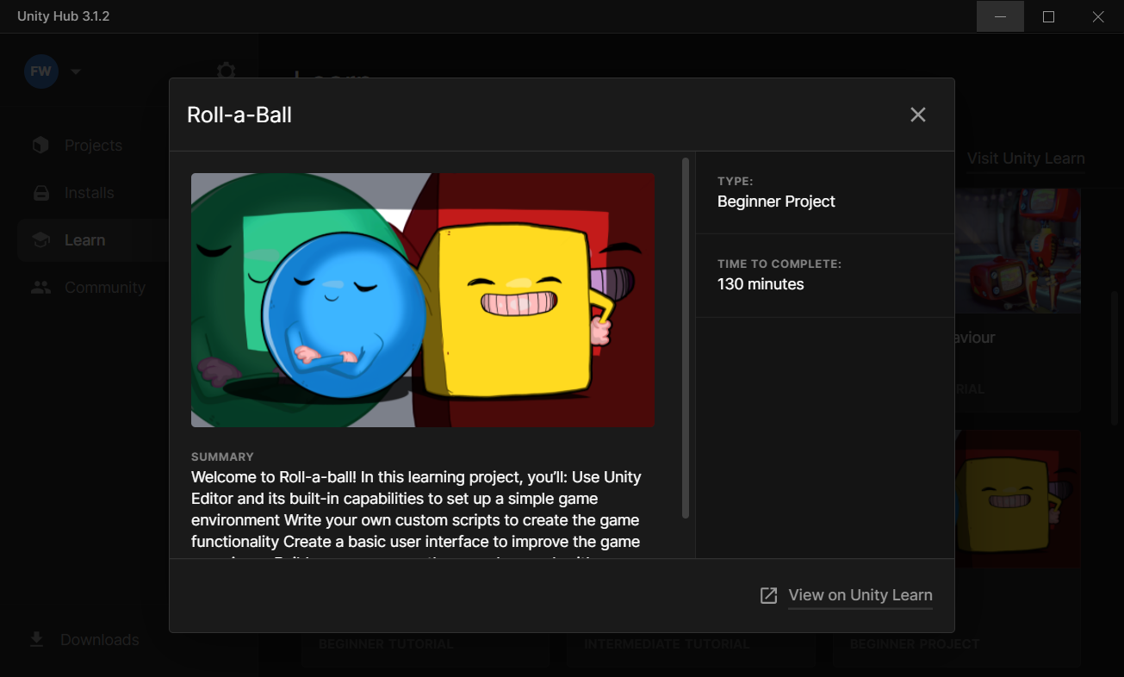This screenshot has width=1124, height=677.
Task: Click the 130 minutes value text
Action: coord(761,284)
